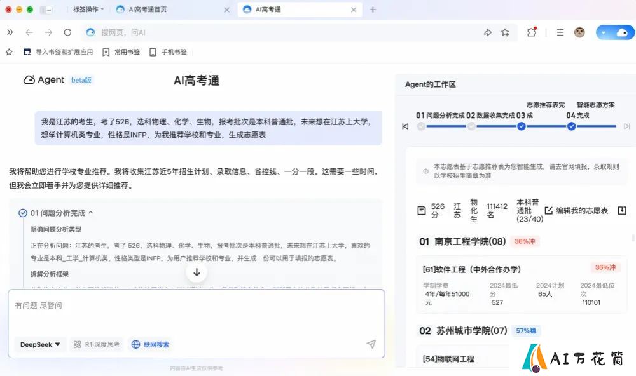Click the blue cloud button
This screenshot has height=376, width=636.
coord(622,32)
